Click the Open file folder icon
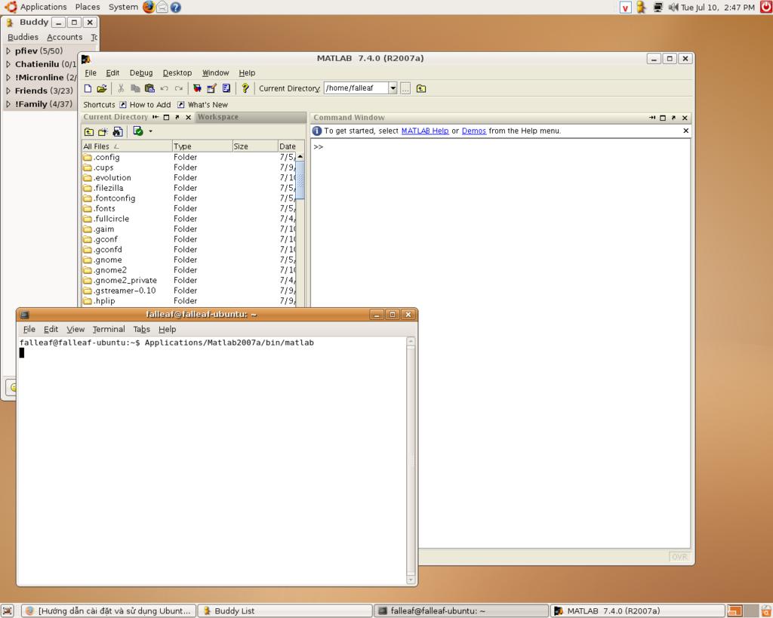Image resolution: width=773 pixels, height=618 pixels. point(101,88)
